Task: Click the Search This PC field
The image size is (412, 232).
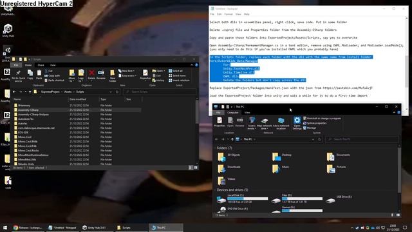Action: (x=362, y=139)
